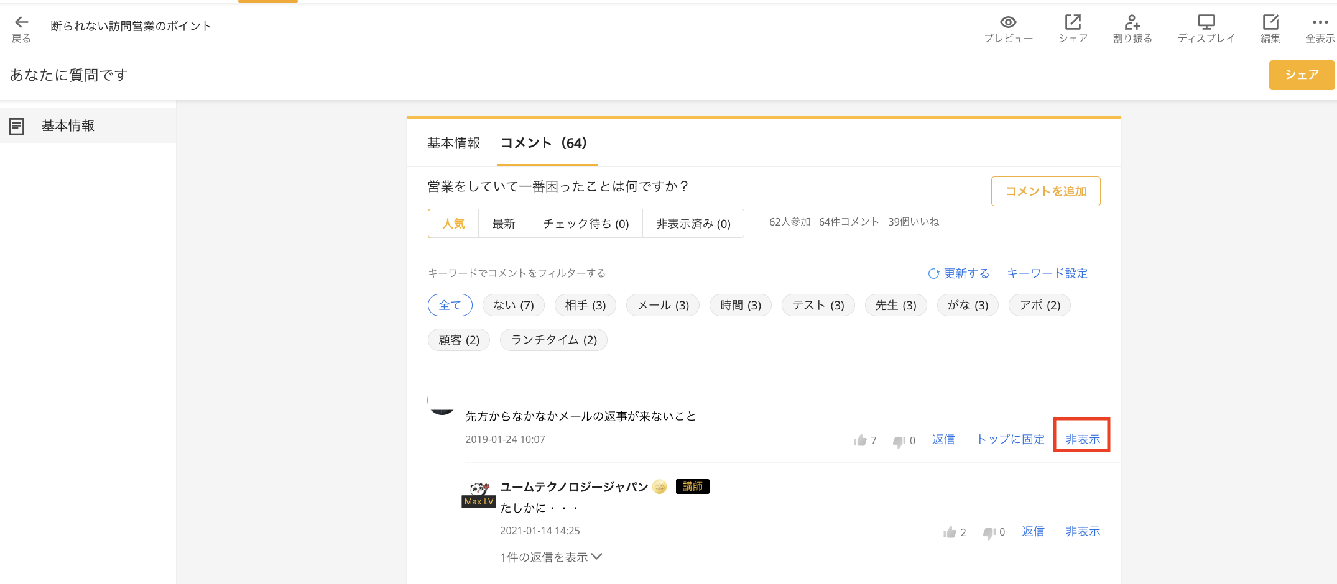The width and height of the screenshot is (1337, 584).
Task: Select 基本情報 in the left sidebar
Action: [x=68, y=126]
